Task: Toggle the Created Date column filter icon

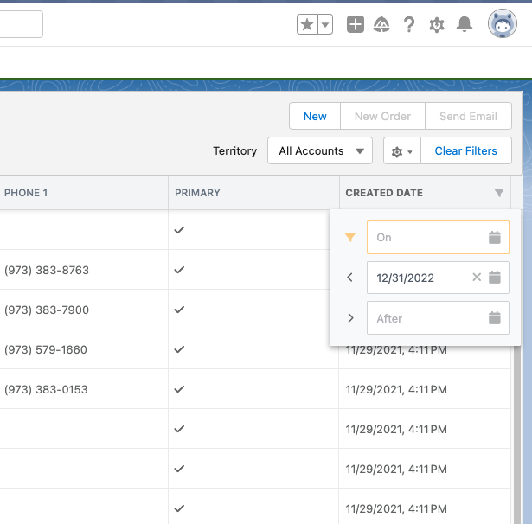Action: click(499, 193)
